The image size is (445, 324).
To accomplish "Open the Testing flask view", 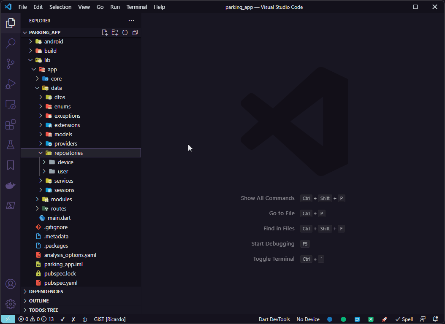I will tap(11, 145).
